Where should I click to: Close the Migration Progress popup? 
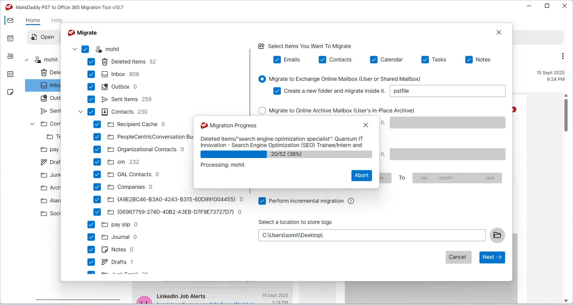pyautogui.click(x=366, y=126)
